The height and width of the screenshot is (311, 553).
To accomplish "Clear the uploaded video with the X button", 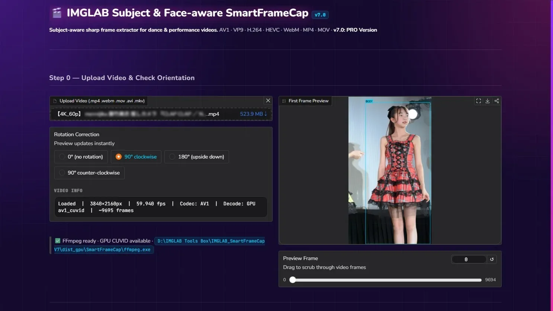I will (x=268, y=100).
